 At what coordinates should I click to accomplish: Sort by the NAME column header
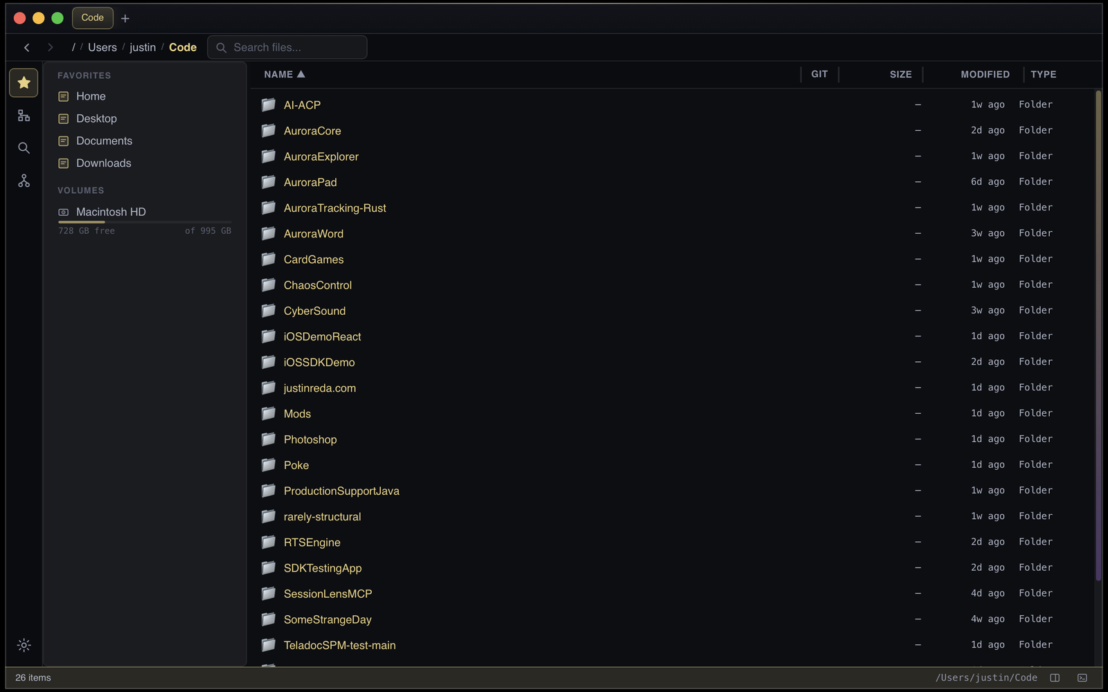(x=285, y=74)
